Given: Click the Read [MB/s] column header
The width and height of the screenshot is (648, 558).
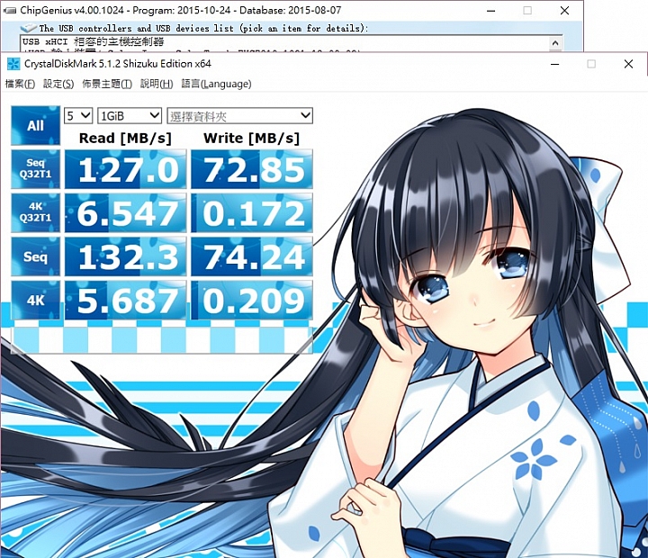Looking at the screenshot, I should pyautogui.click(x=125, y=138).
